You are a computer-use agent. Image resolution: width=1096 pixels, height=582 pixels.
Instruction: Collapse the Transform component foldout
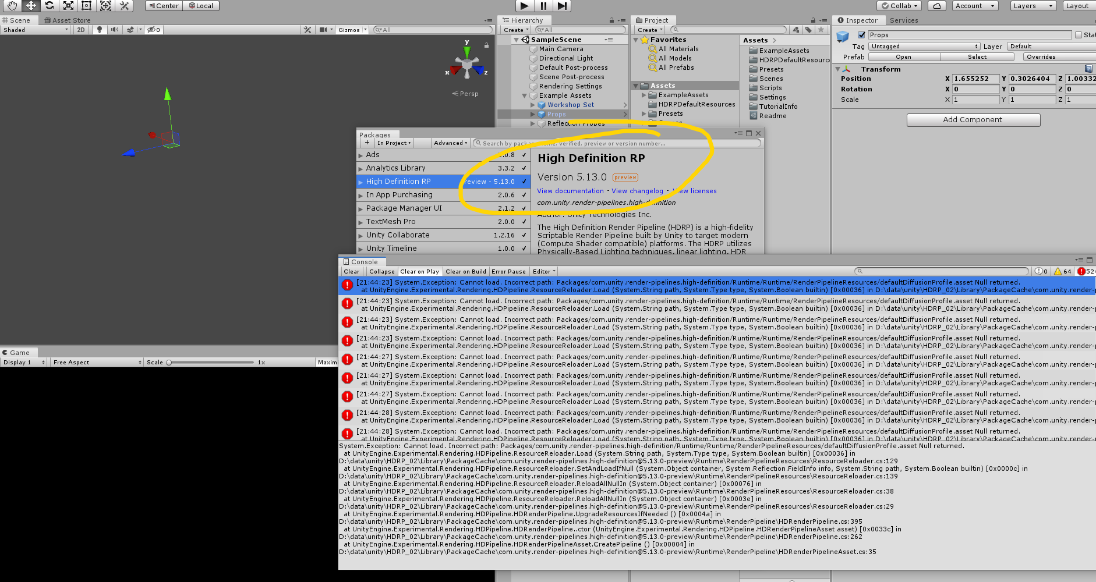(837, 69)
